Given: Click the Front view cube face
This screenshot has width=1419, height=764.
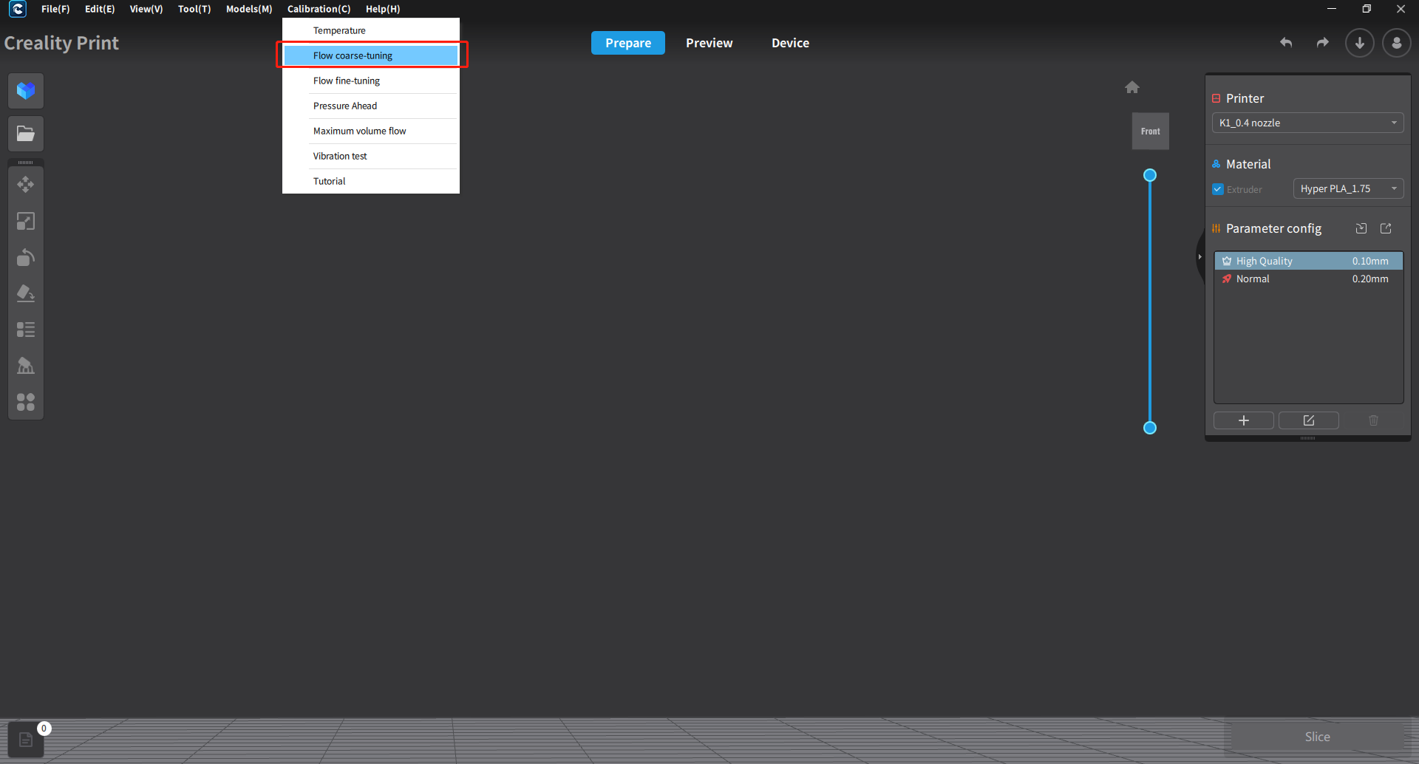Looking at the screenshot, I should pos(1151,132).
